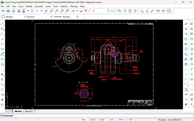Click the find text search-page icon
This screenshot has width=194, height=121.
pos(130,11)
